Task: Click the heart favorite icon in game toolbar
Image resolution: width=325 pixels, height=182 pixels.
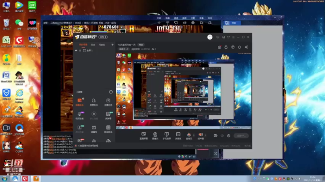Action: [x=176, y=23]
